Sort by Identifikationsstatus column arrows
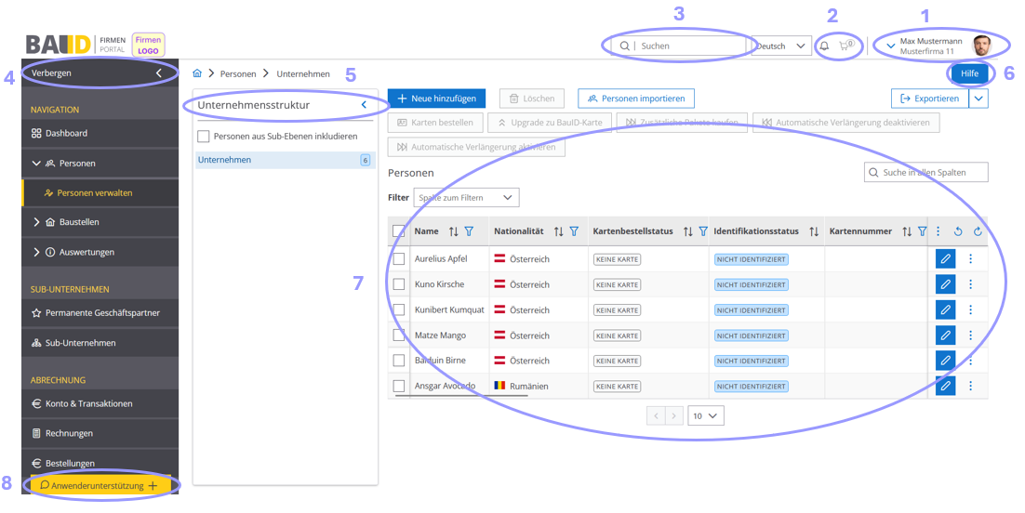Screen dimensions: 1025x513 (814, 231)
